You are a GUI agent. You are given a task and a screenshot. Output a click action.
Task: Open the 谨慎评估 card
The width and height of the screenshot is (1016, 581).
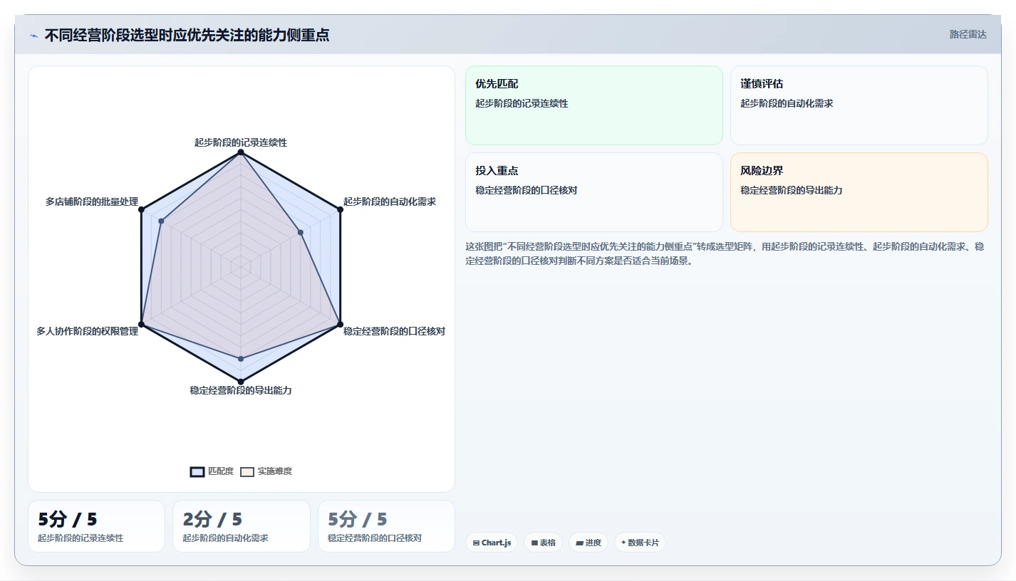coord(859,105)
